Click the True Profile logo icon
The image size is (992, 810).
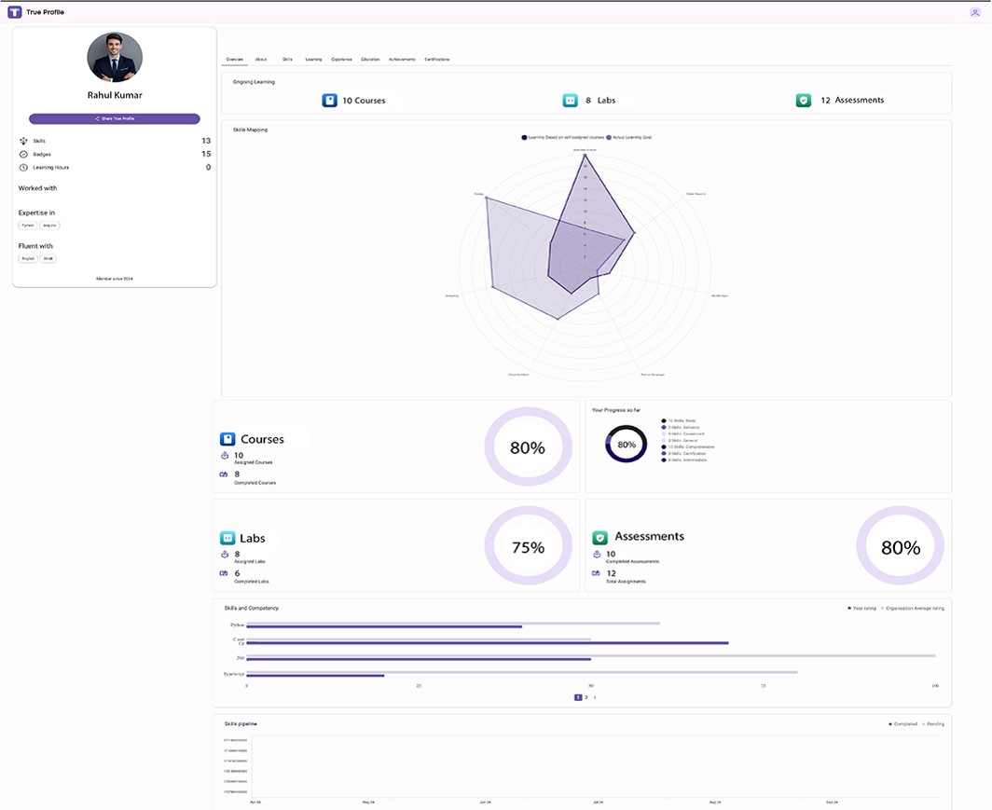(15, 12)
